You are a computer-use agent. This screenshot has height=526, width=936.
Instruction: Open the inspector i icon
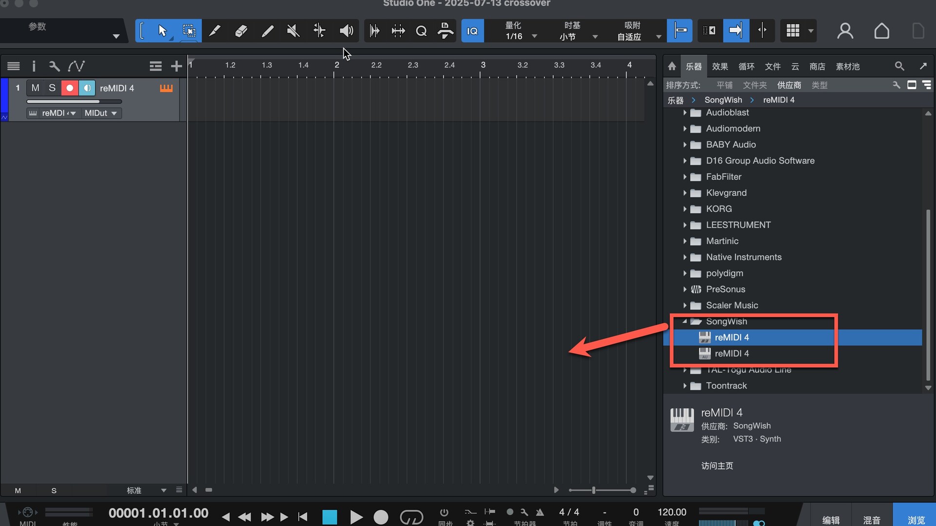(x=34, y=66)
